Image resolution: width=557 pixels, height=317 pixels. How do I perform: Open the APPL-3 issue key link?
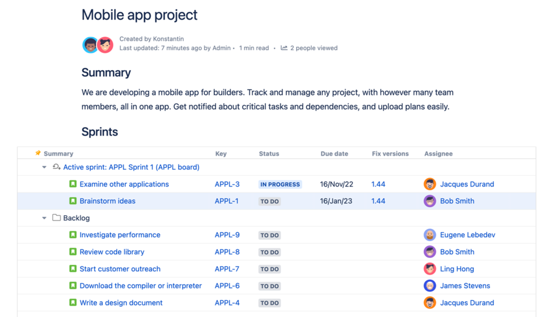pos(227,184)
